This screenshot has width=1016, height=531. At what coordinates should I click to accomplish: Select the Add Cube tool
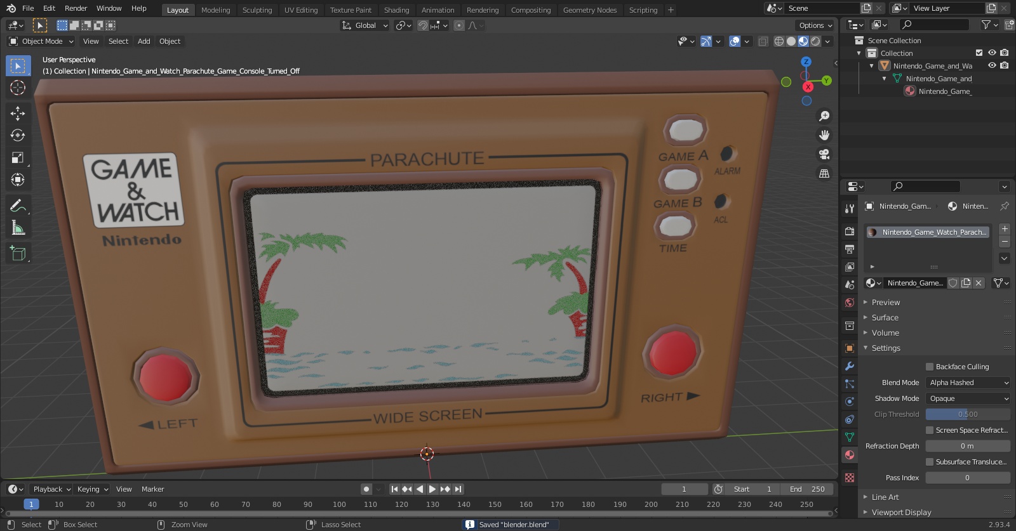(18, 254)
